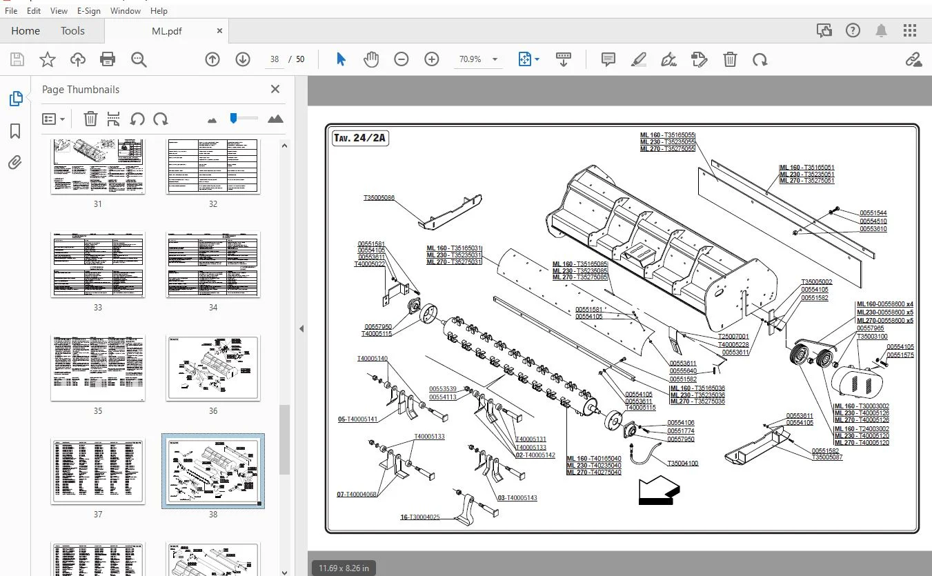Screen dimensions: 932x576
Task: Rotate the page clockwise in toolbar
Action: (x=760, y=59)
